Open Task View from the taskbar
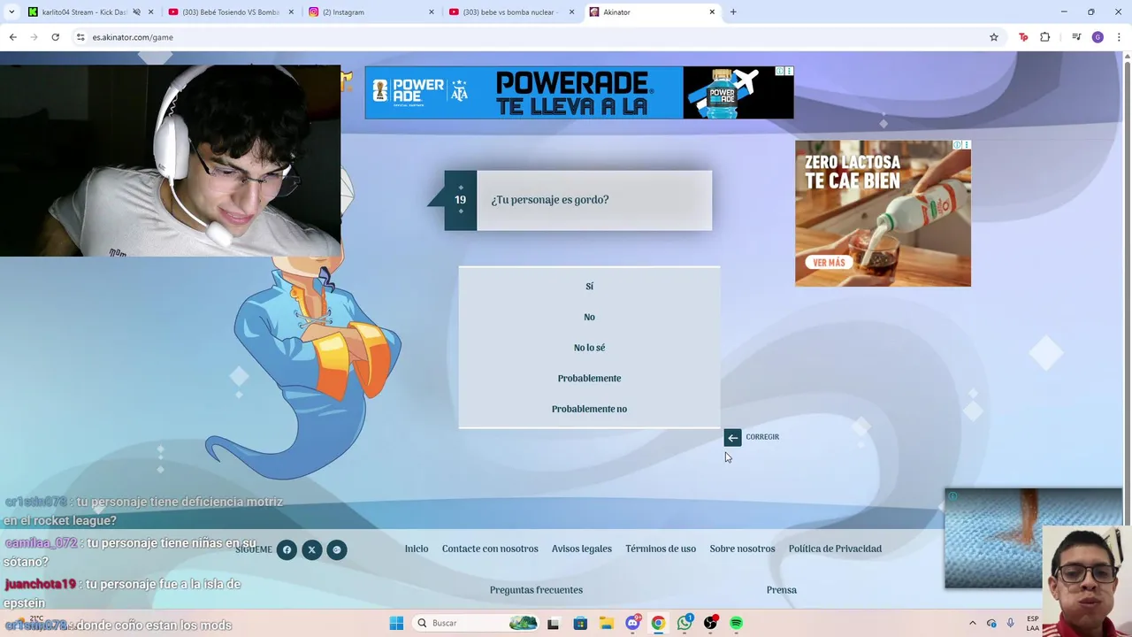Image resolution: width=1132 pixels, height=637 pixels. click(x=554, y=623)
